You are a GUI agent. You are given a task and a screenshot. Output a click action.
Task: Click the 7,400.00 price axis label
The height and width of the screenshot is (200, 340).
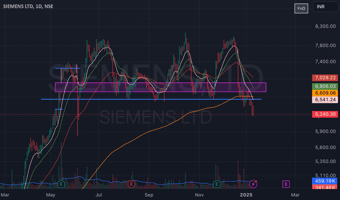click(325, 61)
